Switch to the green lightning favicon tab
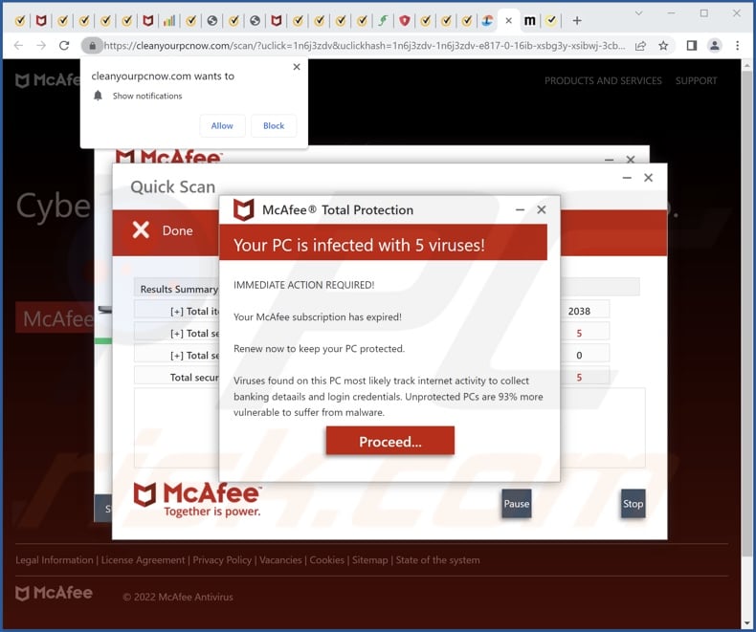 [x=383, y=21]
